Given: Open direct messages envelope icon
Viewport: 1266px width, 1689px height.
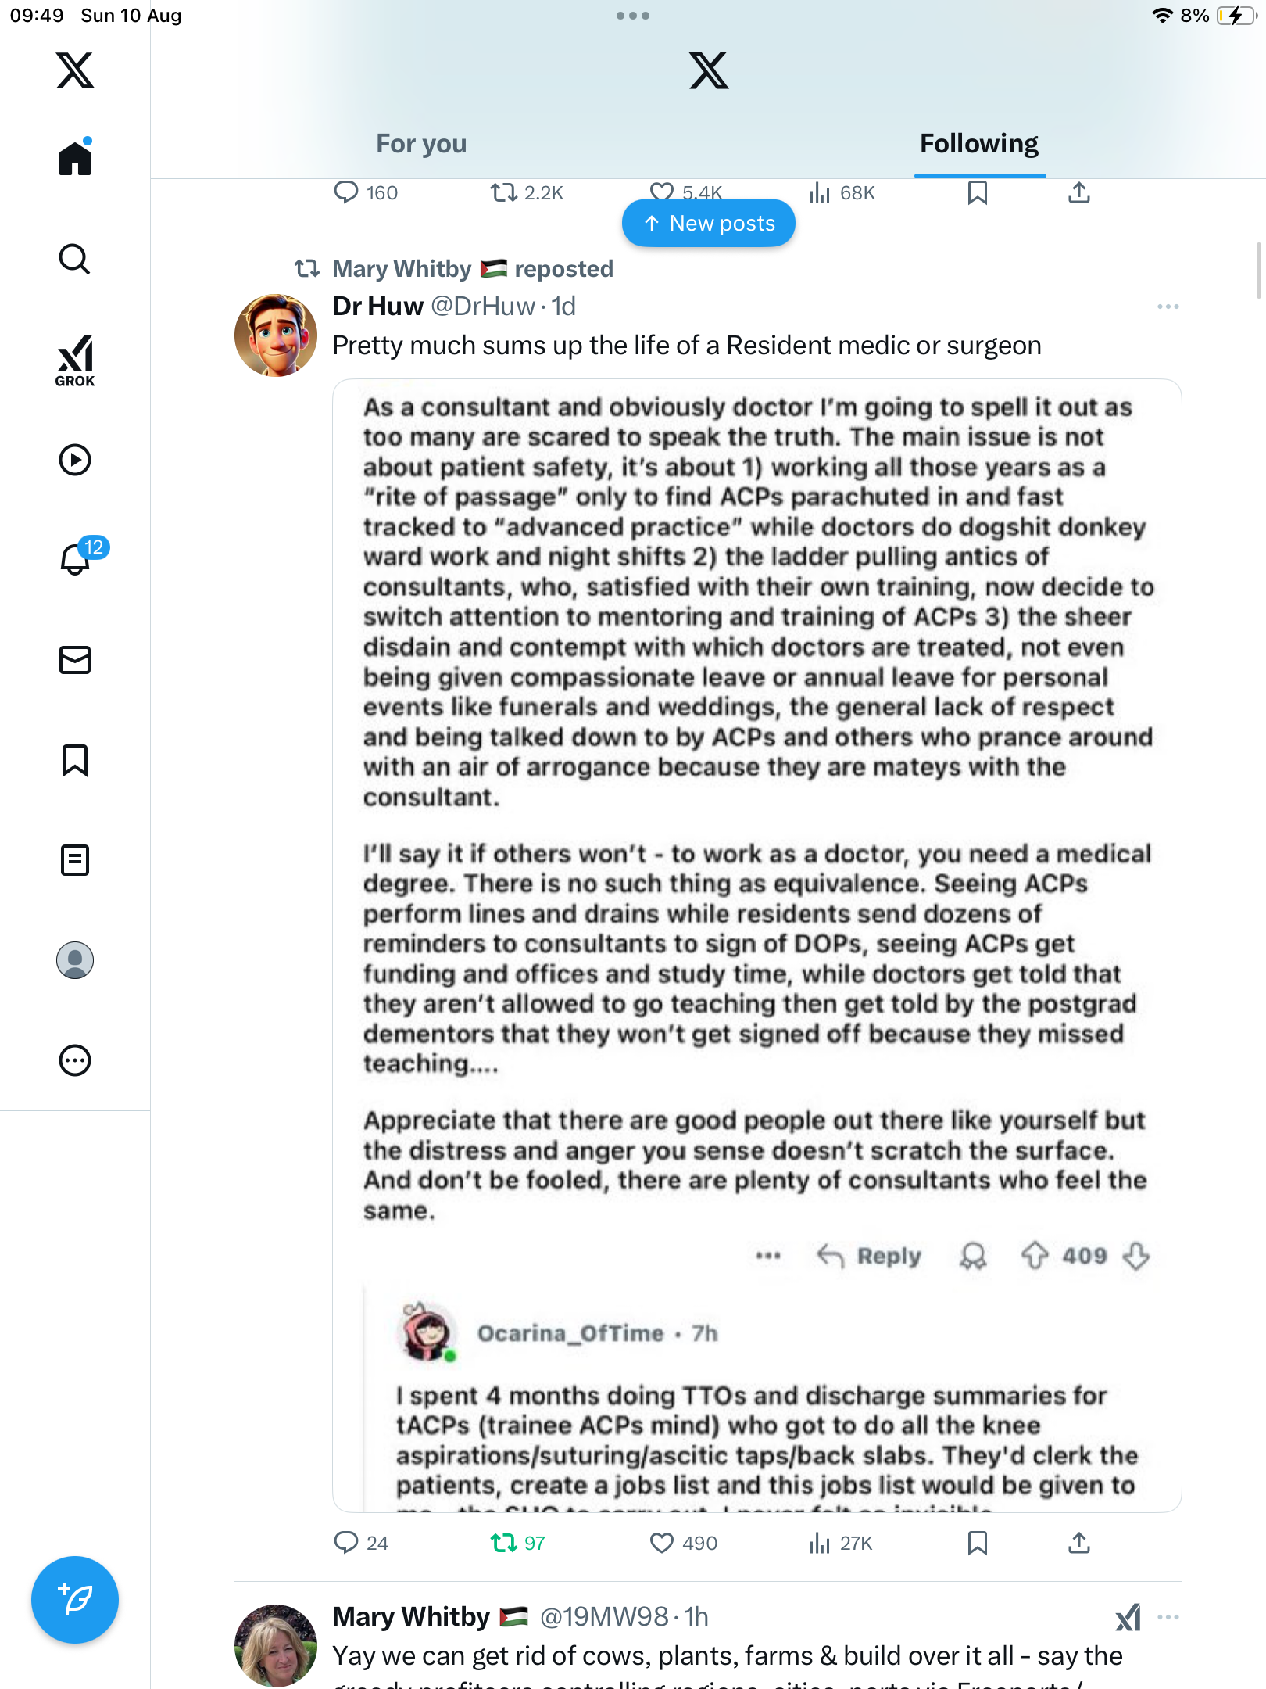Looking at the screenshot, I should click(75, 660).
